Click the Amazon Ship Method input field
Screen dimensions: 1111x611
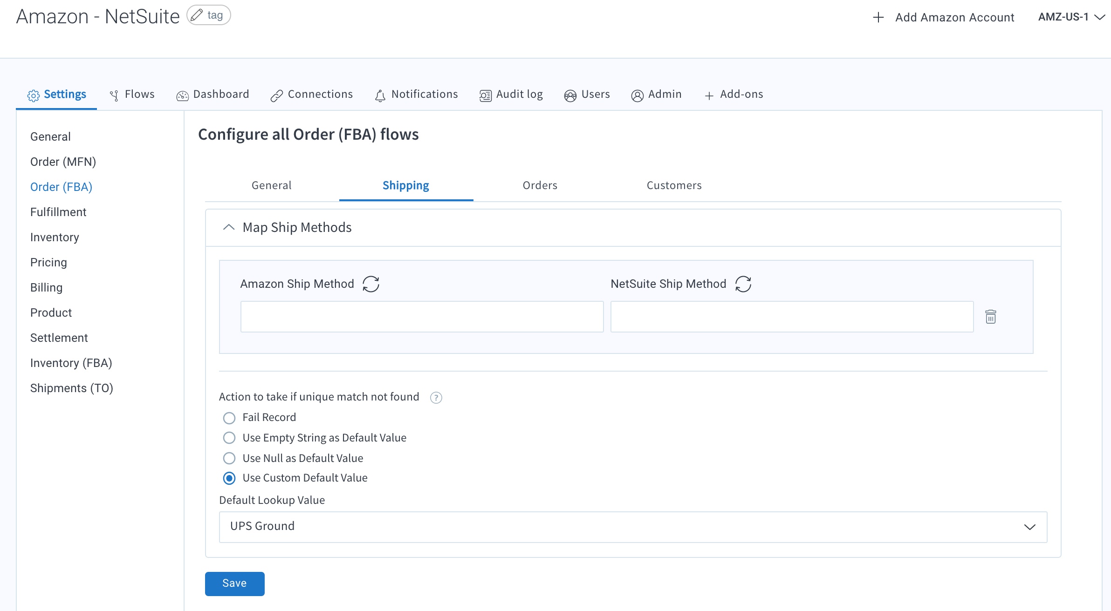click(x=422, y=317)
